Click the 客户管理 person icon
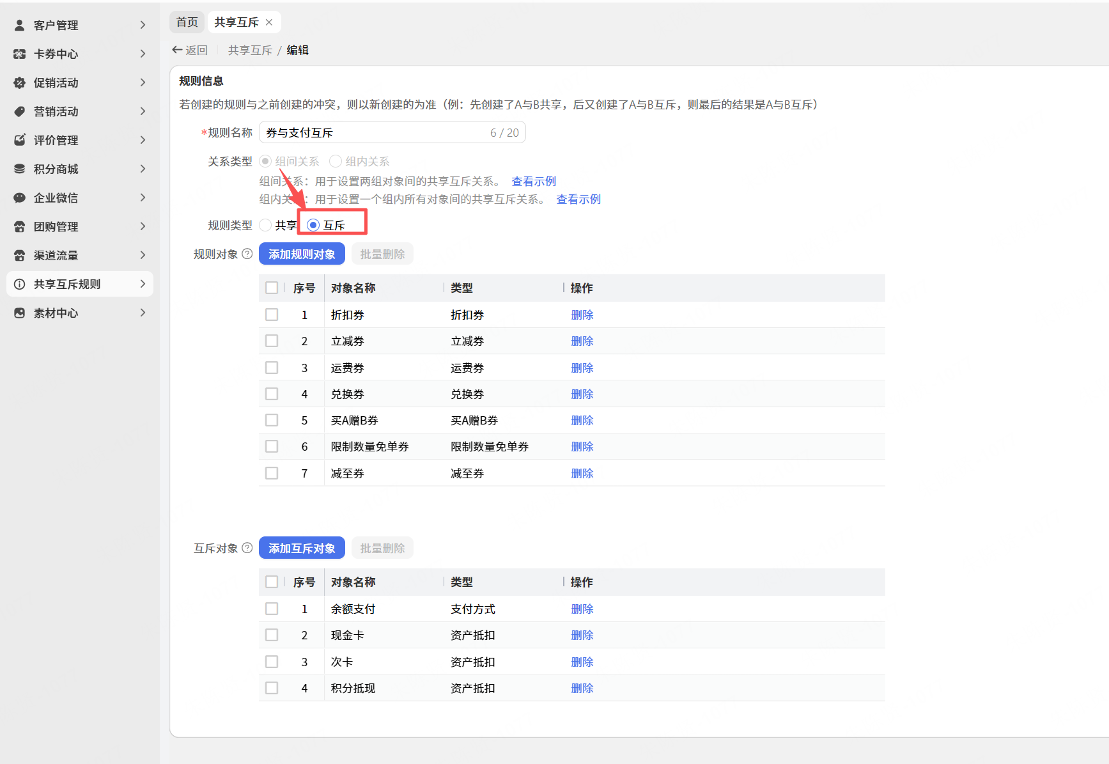The height and width of the screenshot is (764, 1109). point(20,25)
